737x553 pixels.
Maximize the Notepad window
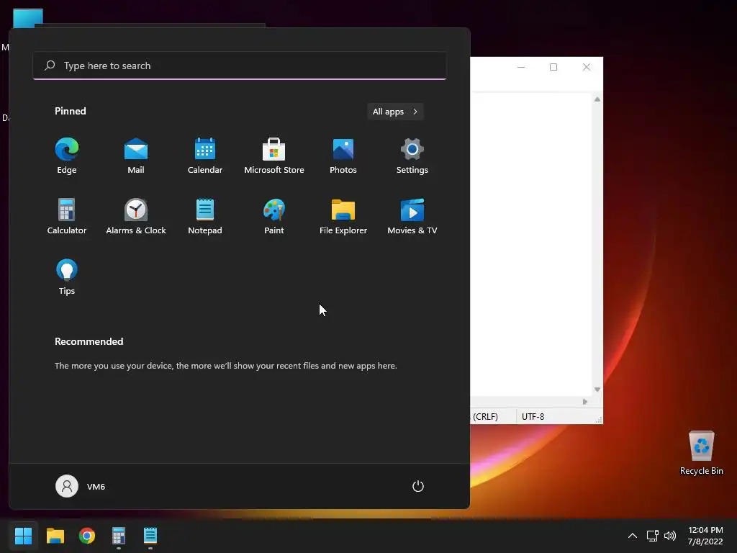click(553, 67)
